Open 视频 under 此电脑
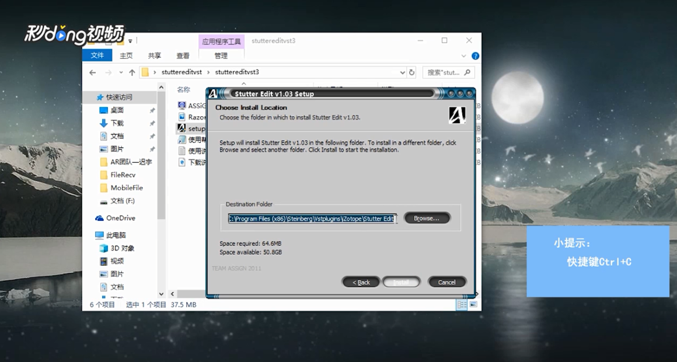The height and width of the screenshot is (362, 677). click(117, 262)
